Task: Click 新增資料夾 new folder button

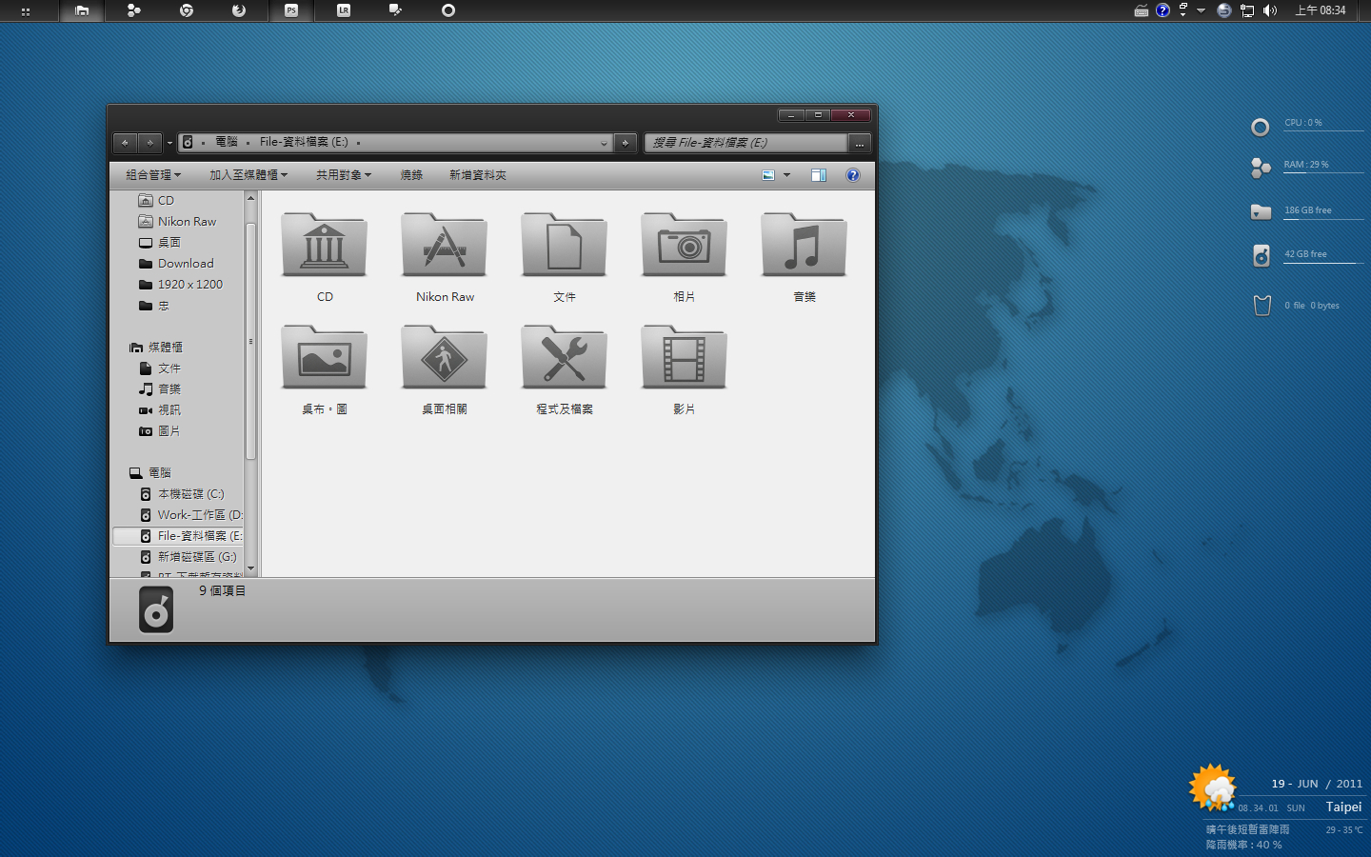Action: click(x=478, y=175)
